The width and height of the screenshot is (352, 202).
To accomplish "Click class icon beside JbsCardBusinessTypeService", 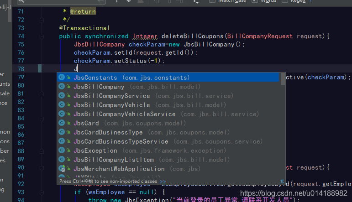I will 62,141.
